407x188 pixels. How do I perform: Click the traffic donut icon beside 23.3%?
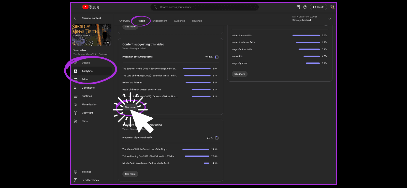click(217, 57)
